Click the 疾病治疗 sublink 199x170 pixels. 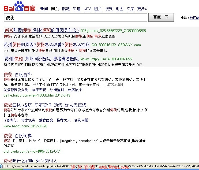(75, 90)
